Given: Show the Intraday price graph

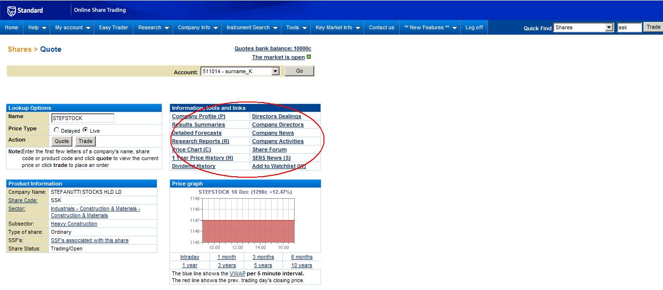Looking at the screenshot, I should (190, 257).
